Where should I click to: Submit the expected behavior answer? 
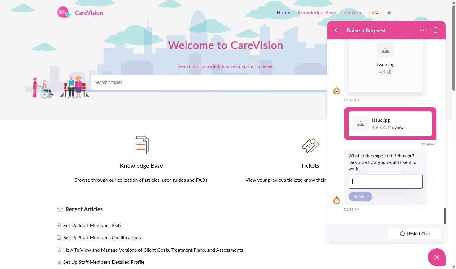pos(360,197)
